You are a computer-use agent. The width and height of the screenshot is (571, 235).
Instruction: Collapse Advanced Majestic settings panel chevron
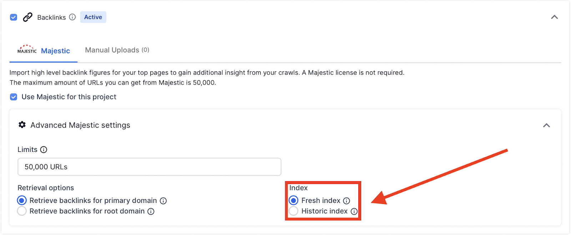546,126
